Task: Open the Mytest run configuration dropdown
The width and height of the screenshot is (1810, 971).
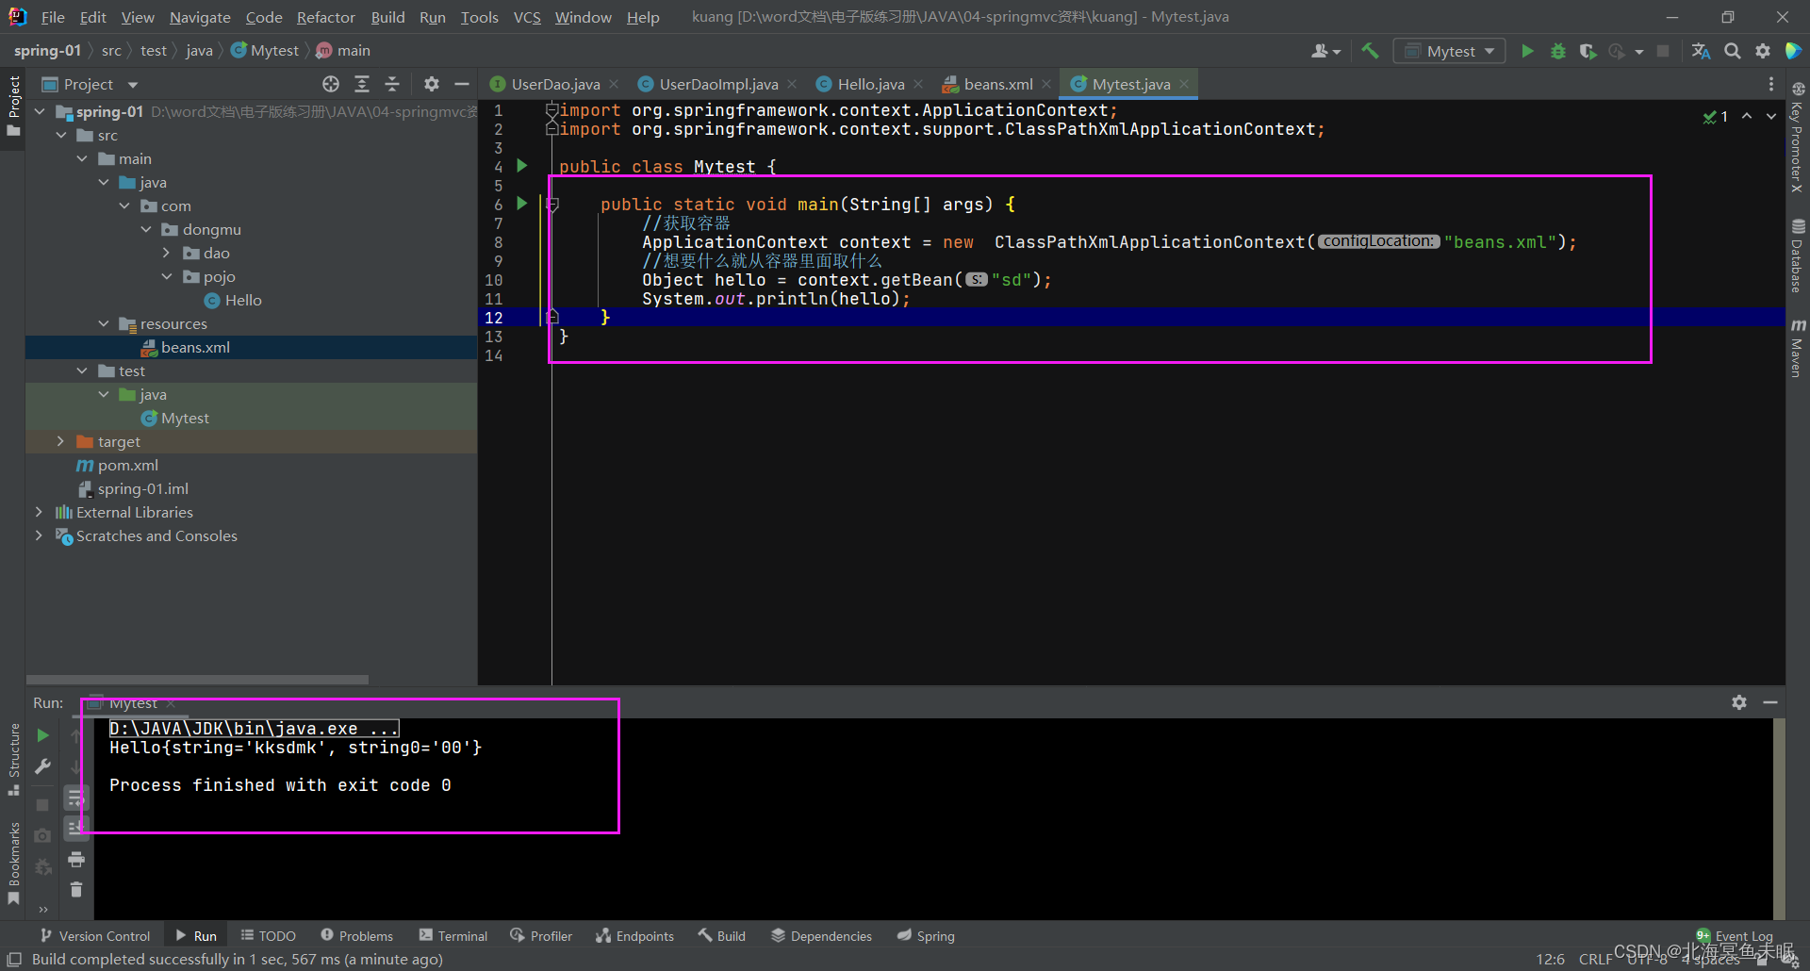Action: click(1488, 50)
